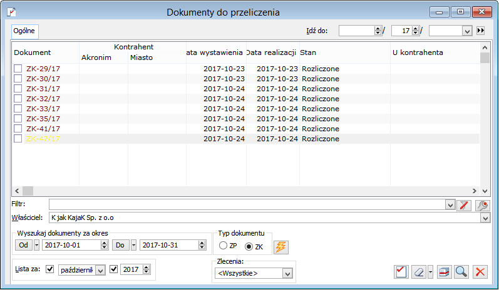Image resolution: width=499 pixels, height=290 pixels.
Task: Click the eraser icon button
Action: pos(419,272)
